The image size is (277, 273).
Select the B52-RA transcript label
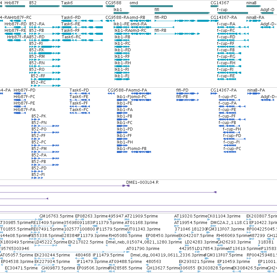click(37, 24)
